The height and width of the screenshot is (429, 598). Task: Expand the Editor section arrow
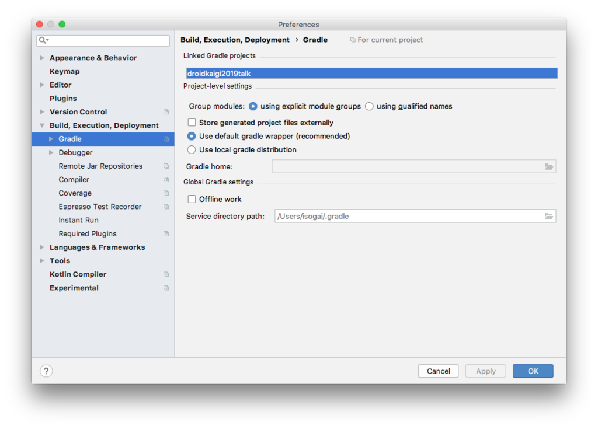click(x=42, y=85)
